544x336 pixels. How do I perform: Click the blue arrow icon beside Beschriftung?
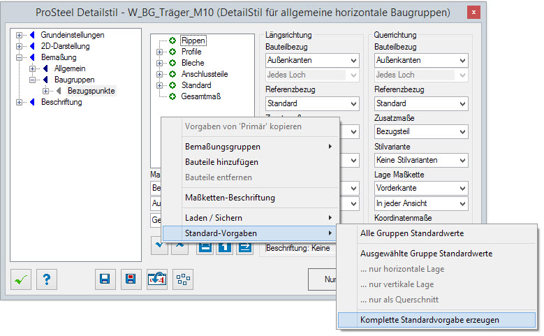tap(33, 102)
